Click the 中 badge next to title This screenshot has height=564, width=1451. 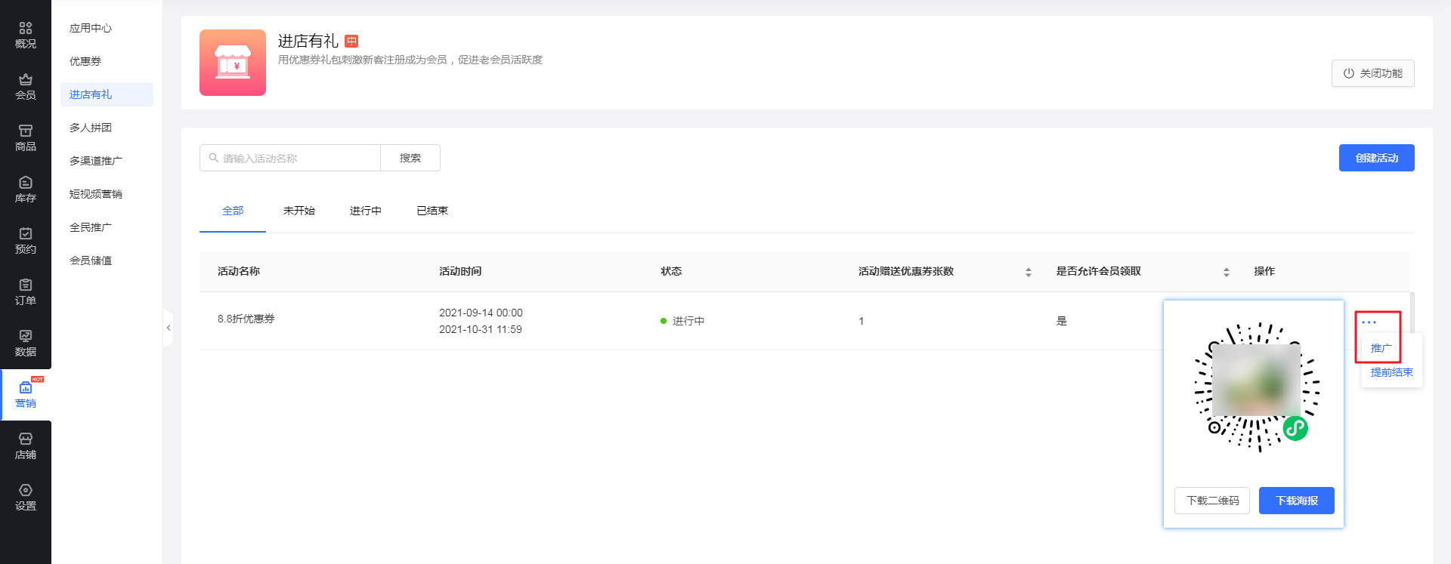(x=351, y=41)
